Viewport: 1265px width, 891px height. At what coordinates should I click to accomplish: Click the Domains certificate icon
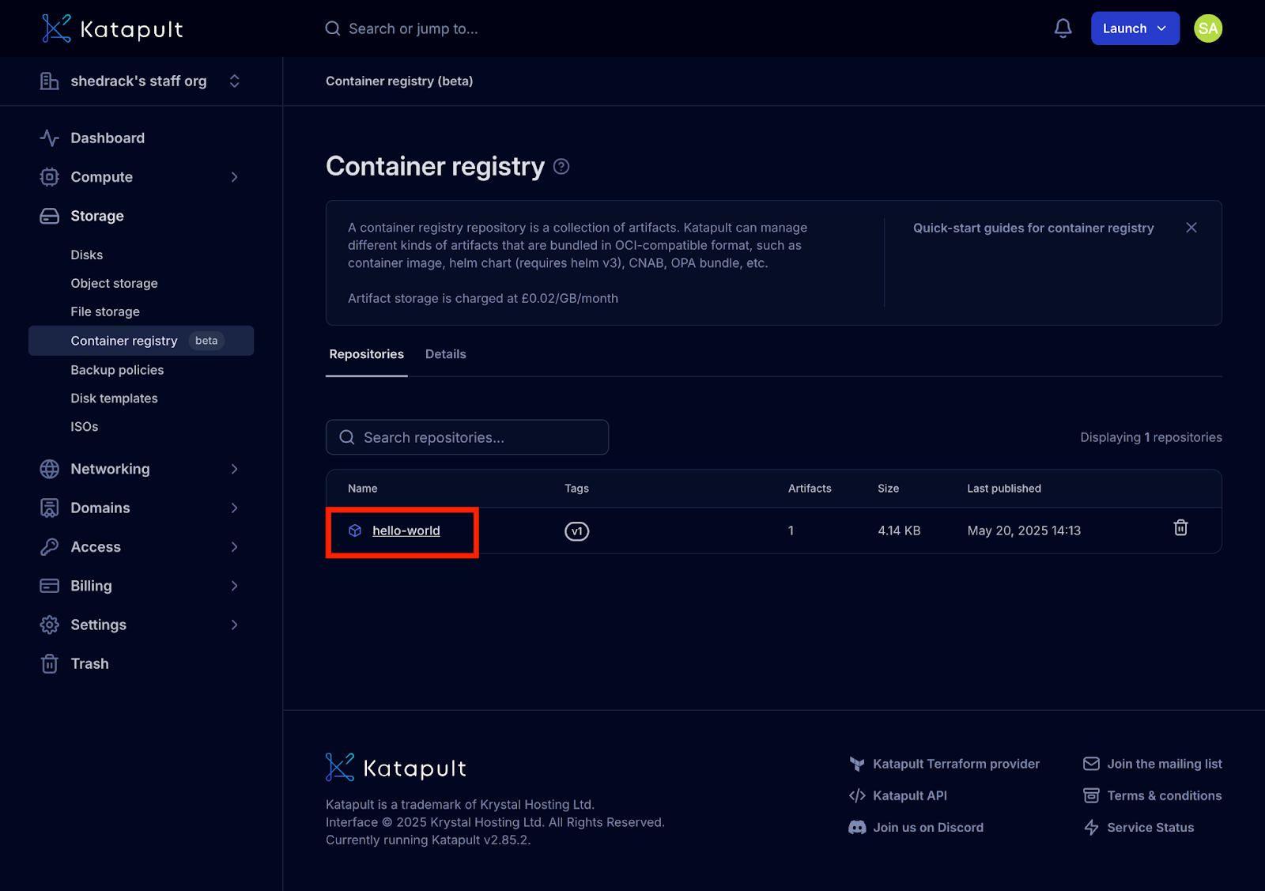coord(49,508)
